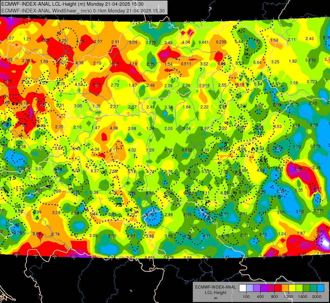Viewport: 330px width, 303px height.
Task: Click the 0.511 wind shear value
Action: click(x=186, y=64)
